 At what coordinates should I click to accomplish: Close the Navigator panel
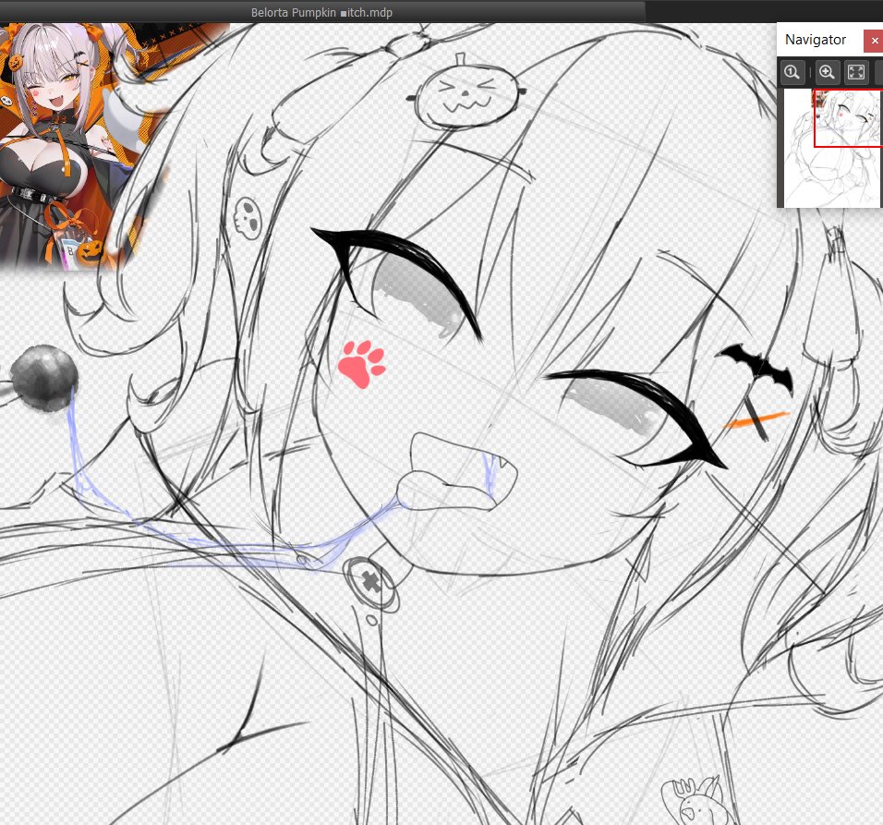click(874, 41)
